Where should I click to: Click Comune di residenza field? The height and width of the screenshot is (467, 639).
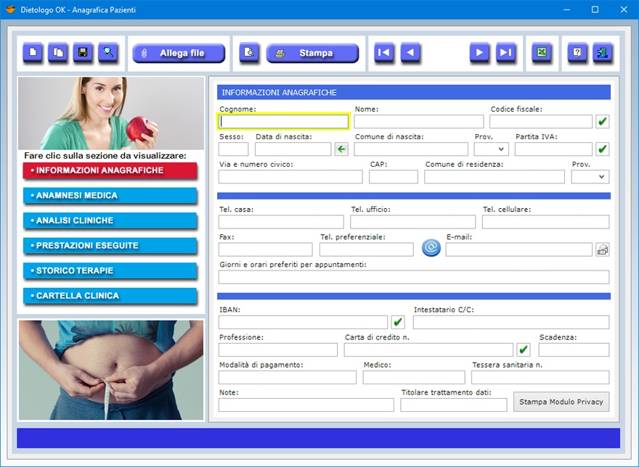(x=494, y=177)
